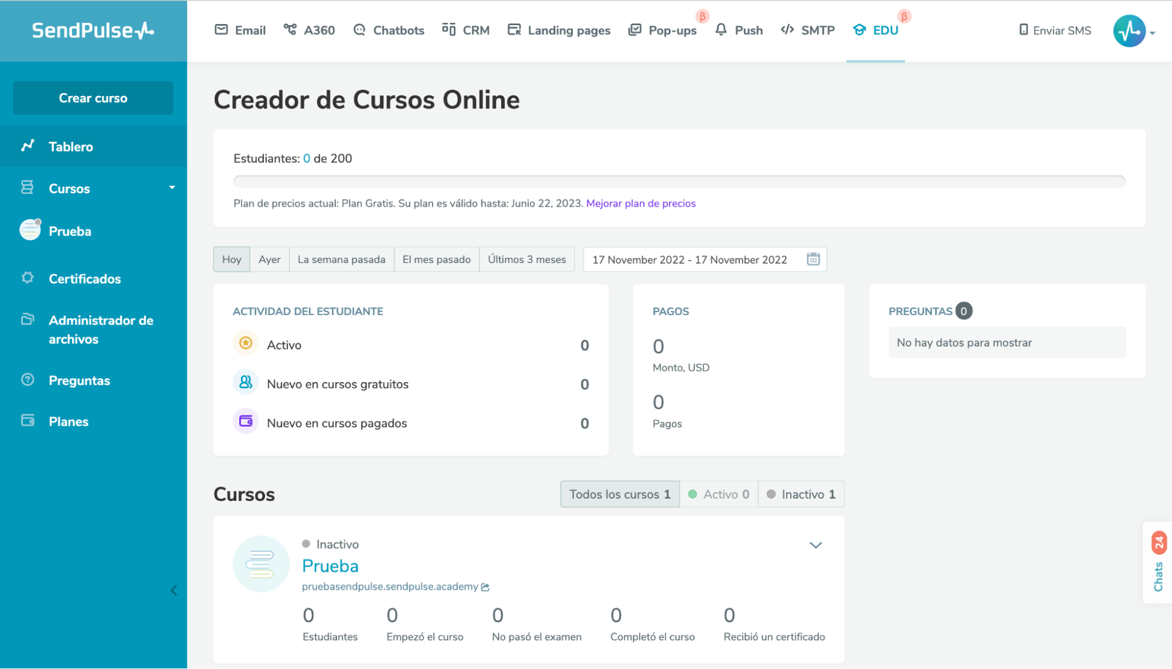Click 'No hay datos para mostrar' text
The image size is (1172, 669).
click(964, 343)
